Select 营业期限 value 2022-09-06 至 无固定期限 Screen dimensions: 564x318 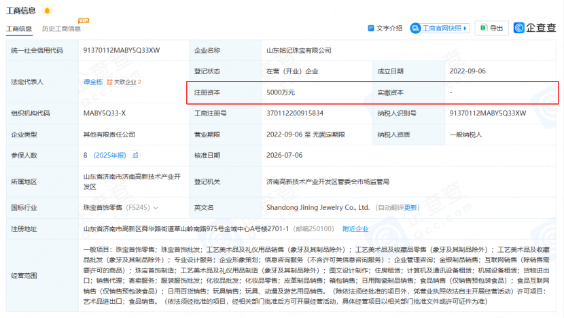pos(306,135)
